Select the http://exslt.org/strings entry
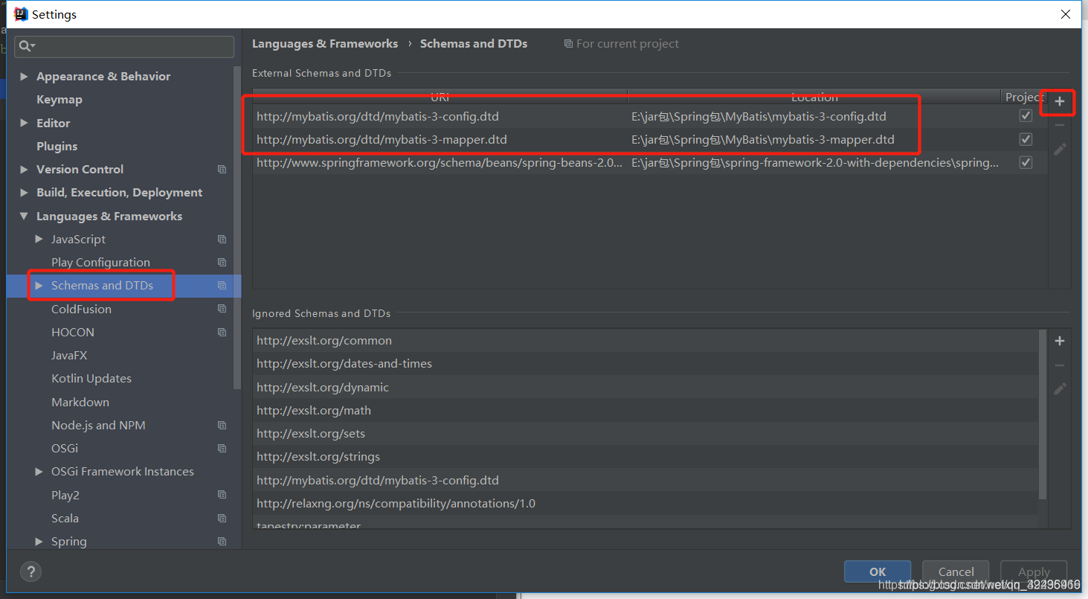 [x=646, y=457]
